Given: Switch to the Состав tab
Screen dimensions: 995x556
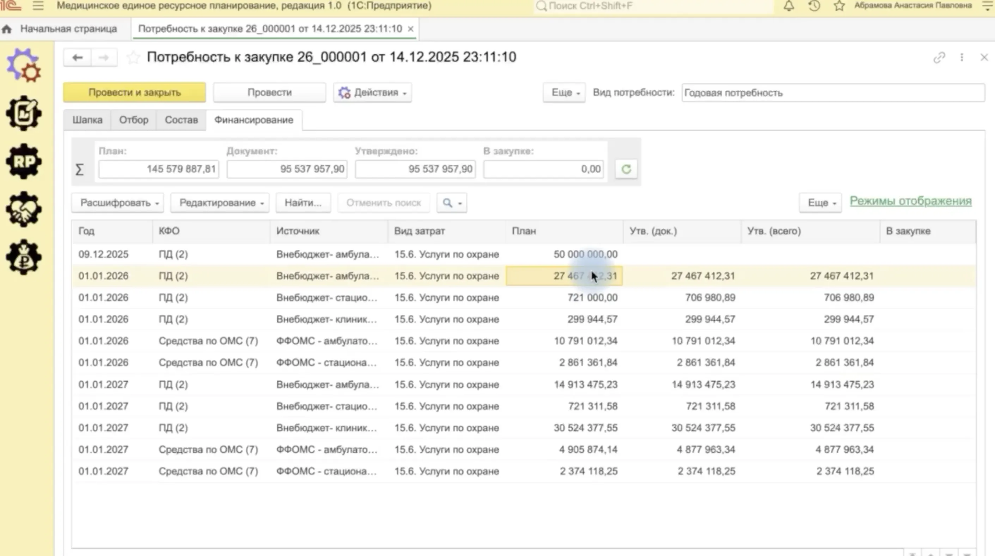Looking at the screenshot, I should point(181,120).
